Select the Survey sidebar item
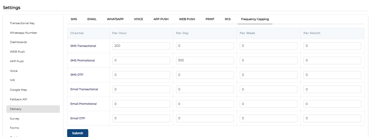 pos(15,119)
